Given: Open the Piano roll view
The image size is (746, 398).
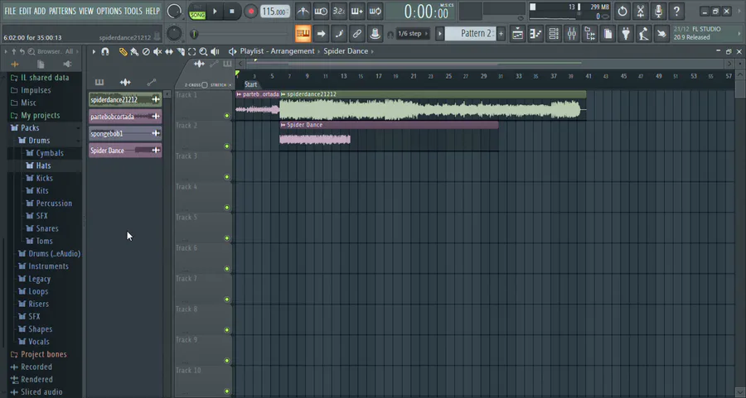Looking at the screenshot, I should 535,34.
